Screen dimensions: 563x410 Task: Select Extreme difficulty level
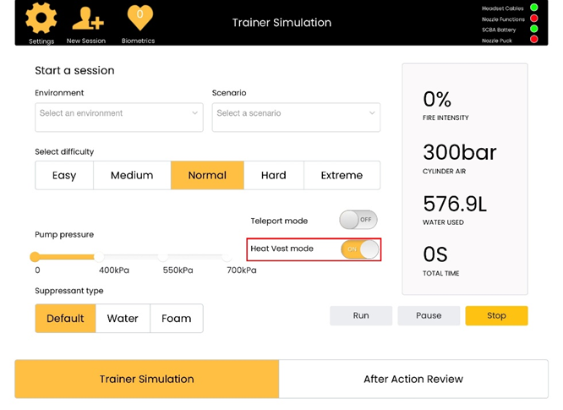point(342,175)
